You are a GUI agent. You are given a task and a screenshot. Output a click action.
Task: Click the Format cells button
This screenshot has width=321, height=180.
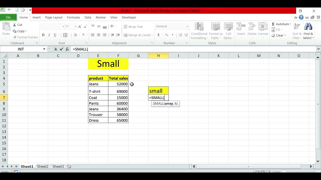(263, 31)
